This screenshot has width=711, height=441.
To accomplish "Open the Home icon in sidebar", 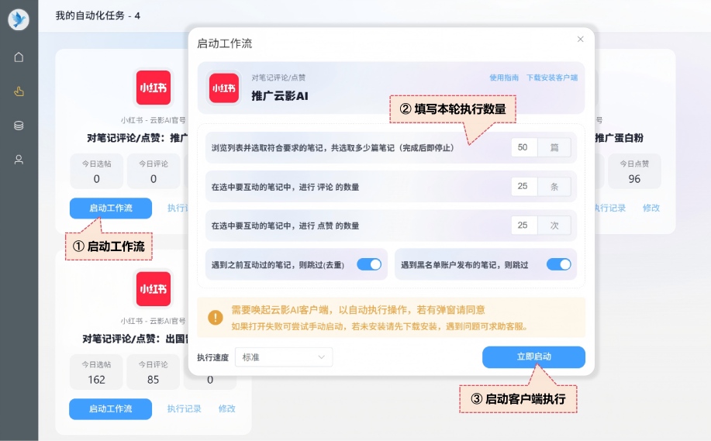I will (x=19, y=57).
